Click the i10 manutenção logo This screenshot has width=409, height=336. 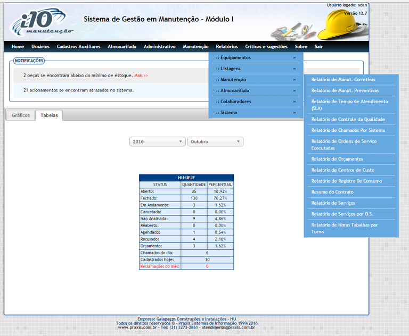(x=41, y=22)
